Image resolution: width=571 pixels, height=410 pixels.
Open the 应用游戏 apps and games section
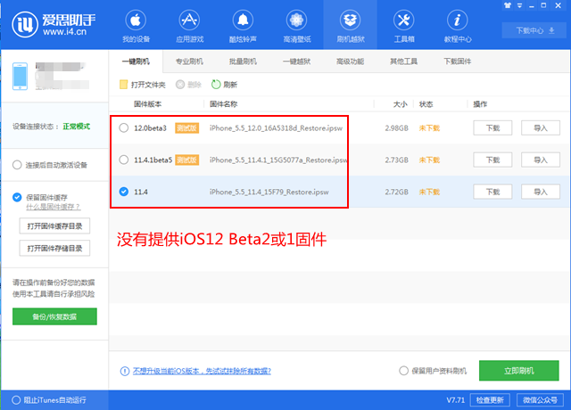click(189, 26)
